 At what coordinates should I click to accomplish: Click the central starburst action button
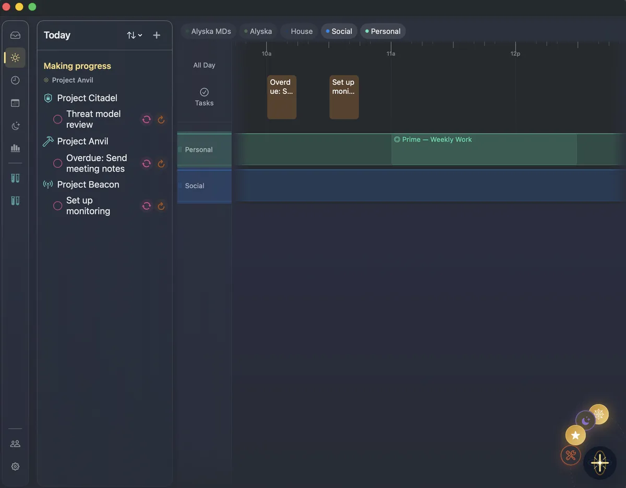[x=599, y=463]
